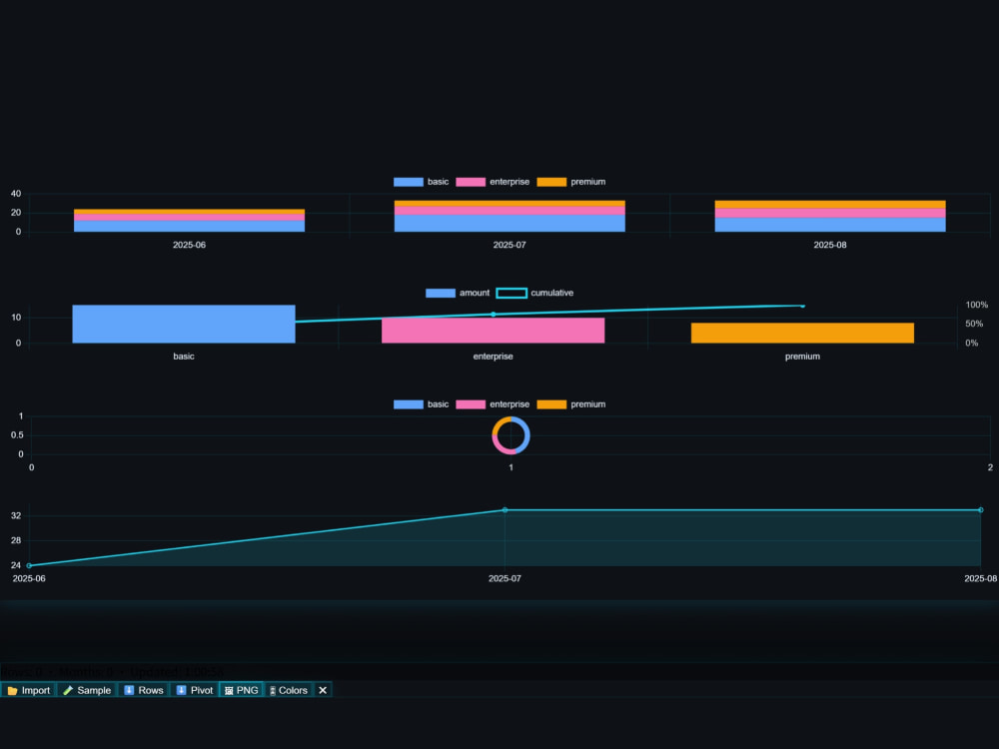The width and height of the screenshot is (999, 749).
Task: Click the enterprise label under the Pareto chart
Action: pos(494,357)
